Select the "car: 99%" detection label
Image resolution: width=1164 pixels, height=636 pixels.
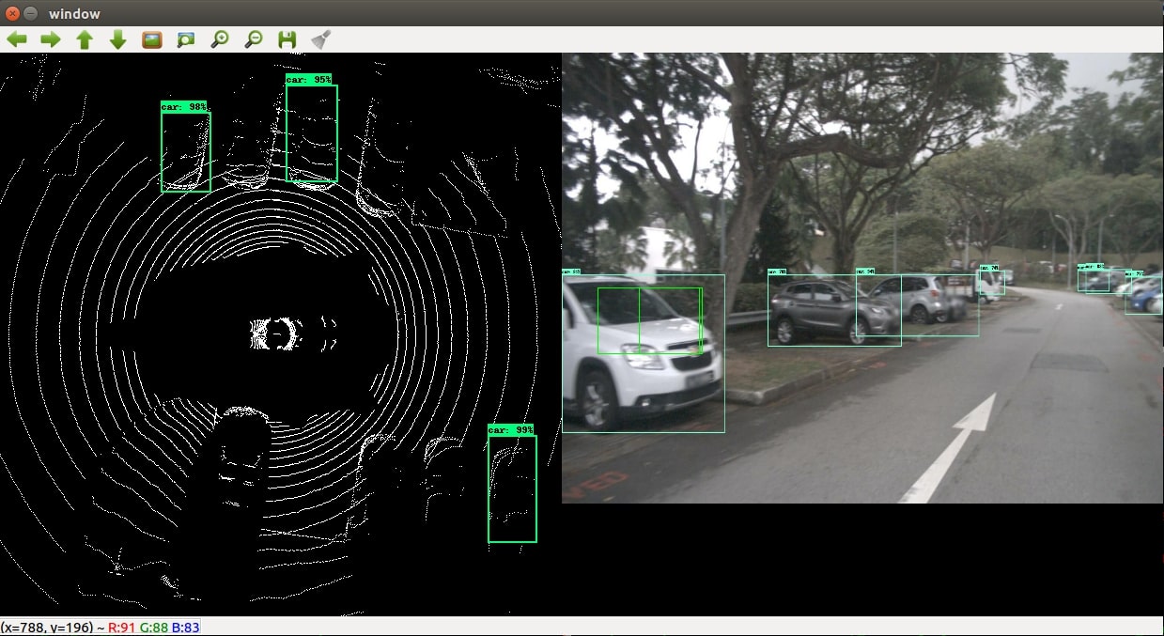[511, 430]
